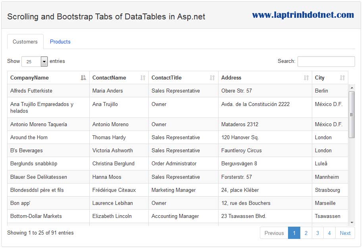
Task: Click the CompanyName sort icon
Action: [x=83, y=78]
